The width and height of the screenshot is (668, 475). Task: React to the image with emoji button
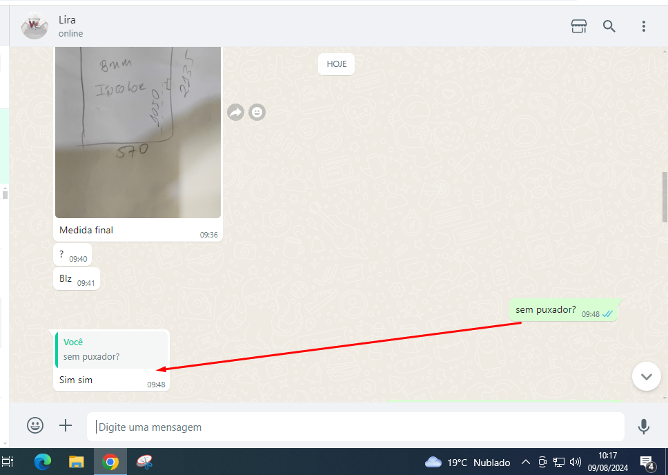tap(257, 113)
